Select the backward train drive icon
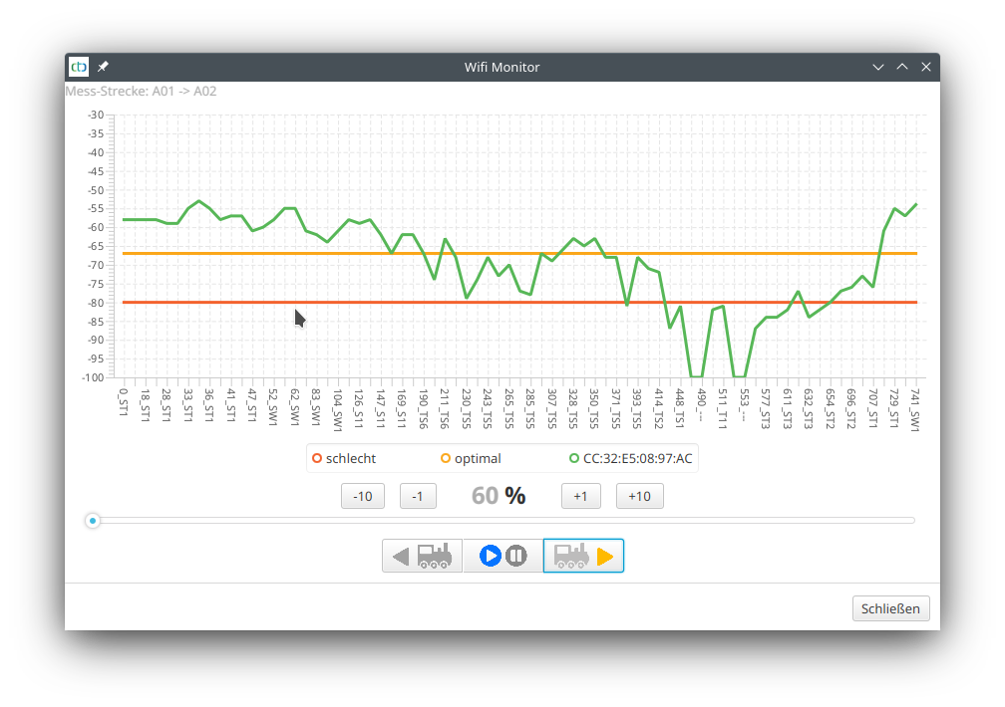The height and width of the screenshot is (707, 1005). (422, 556)
